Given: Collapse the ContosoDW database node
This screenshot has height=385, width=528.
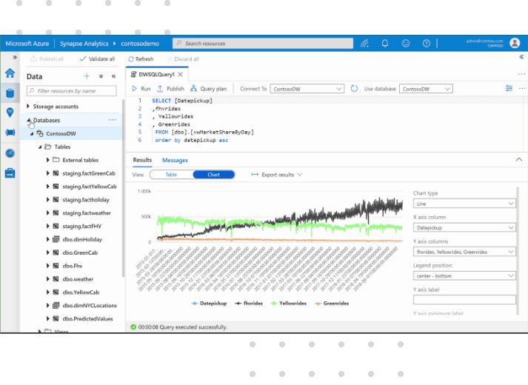Looking at the screenshot, I should (32, 133).
